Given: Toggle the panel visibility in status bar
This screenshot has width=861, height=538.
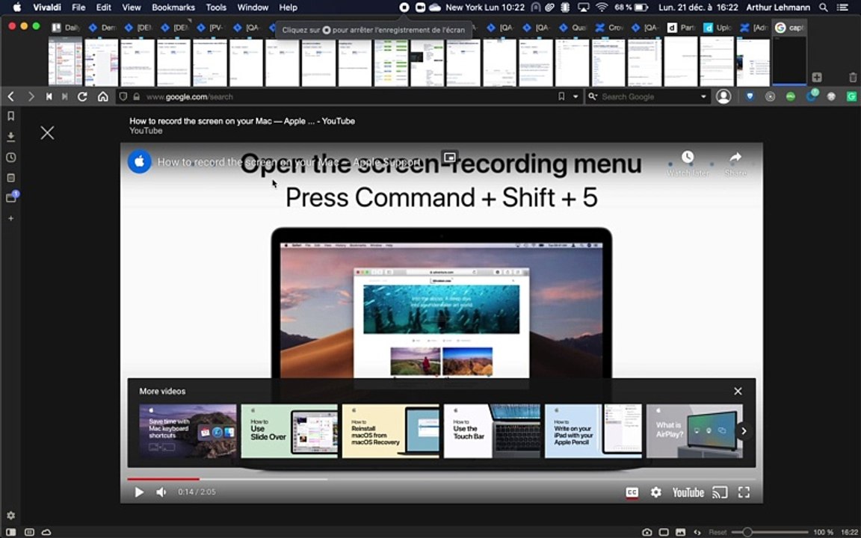Looking at the screenshot, I should (11, 532).
